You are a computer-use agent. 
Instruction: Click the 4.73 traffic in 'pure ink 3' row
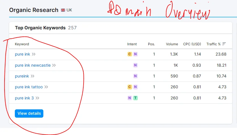(222, 98)
